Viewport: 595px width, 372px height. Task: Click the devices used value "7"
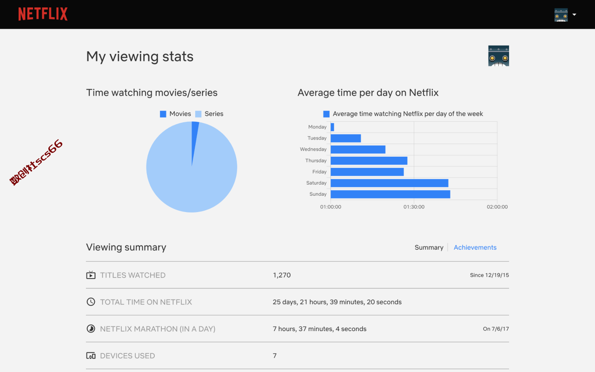pos(275,356)
